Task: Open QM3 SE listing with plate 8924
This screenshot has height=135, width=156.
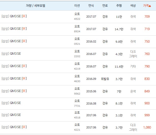Action: tap(14, 29)
